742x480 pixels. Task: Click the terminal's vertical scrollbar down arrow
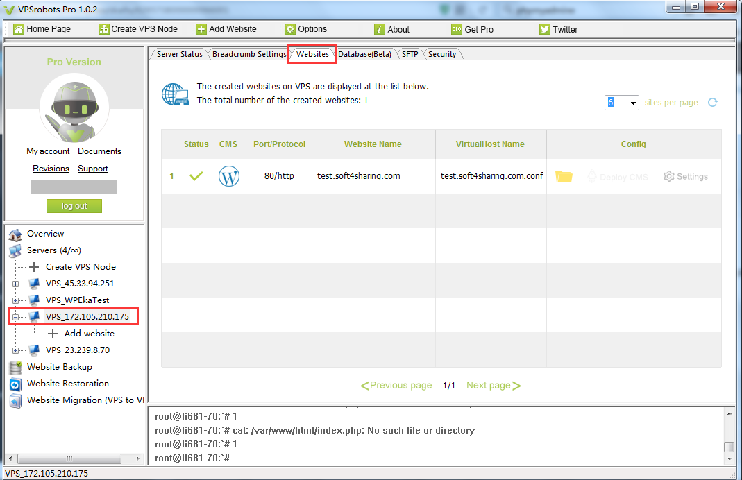click(x=729, y=459)
